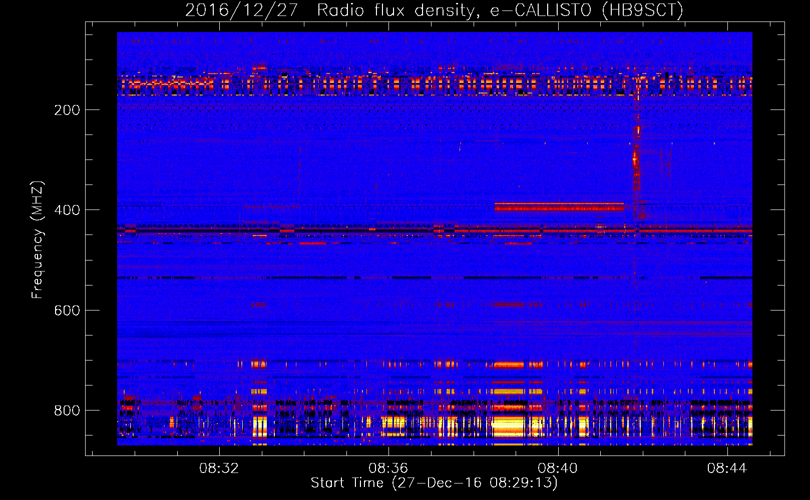Click the 08:32 time tick label

coord(219,468)
